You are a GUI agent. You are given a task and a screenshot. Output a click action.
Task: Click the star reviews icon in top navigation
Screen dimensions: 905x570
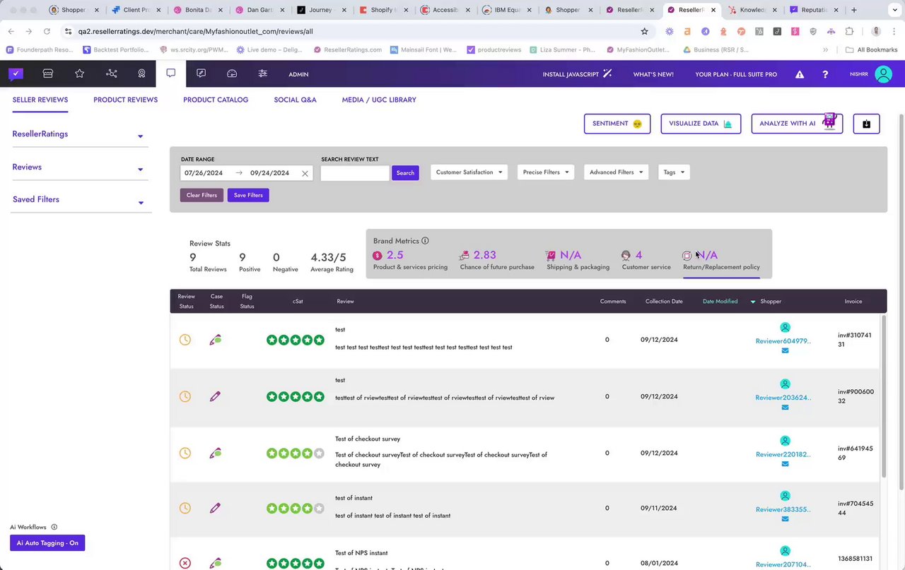[x=80, y=73]
